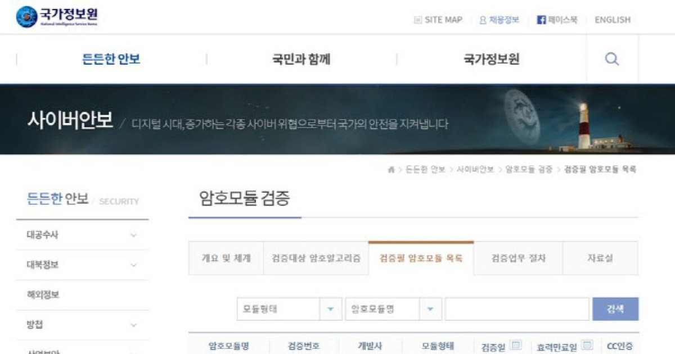Switch to the 자료실 tab
675x354 pixels.
pyautogui.click(x=600, y=257)
